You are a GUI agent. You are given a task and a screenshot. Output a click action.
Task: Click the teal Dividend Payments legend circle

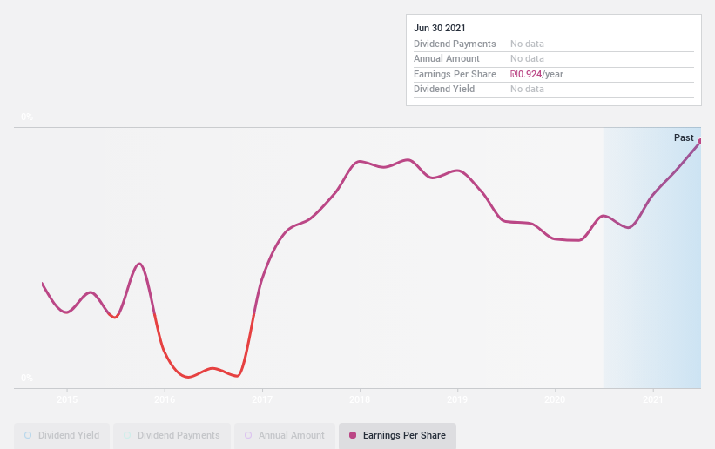click(x=127, y=435)
